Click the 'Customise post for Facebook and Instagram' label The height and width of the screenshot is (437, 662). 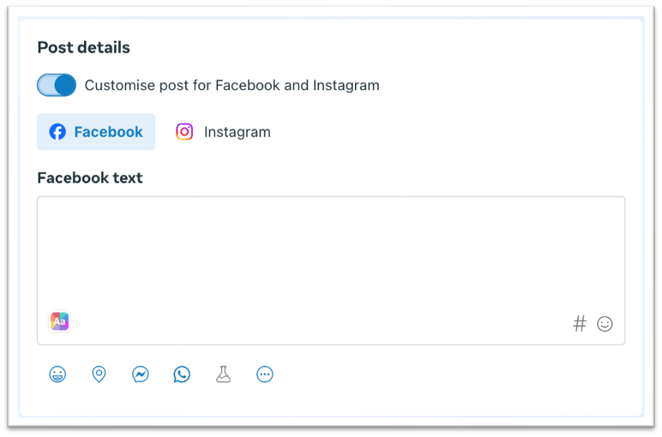pos(231,85)
